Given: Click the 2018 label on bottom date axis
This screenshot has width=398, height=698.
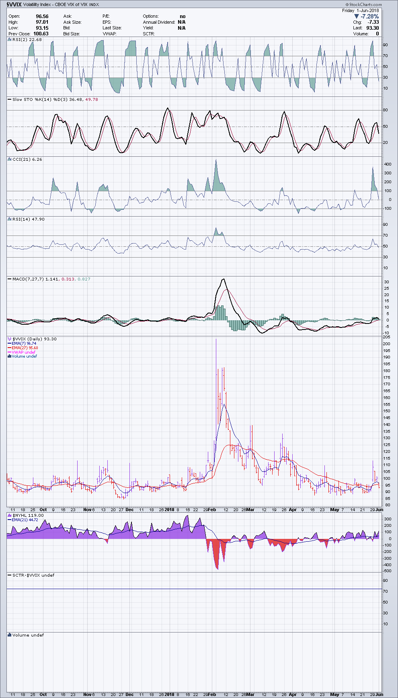Looking at the screenshot, I should (x=169, y=694).
